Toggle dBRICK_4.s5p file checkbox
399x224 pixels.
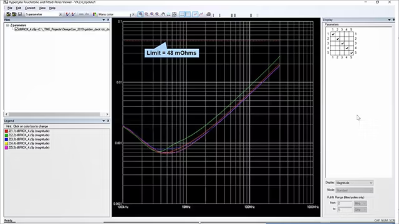tap(16, 29)
